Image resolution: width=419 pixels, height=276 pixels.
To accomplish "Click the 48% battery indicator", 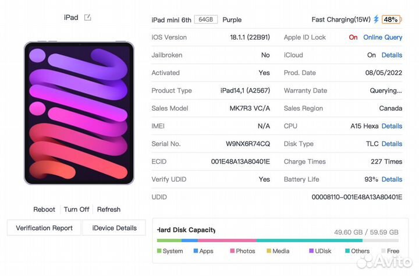I will click(391, 19).
